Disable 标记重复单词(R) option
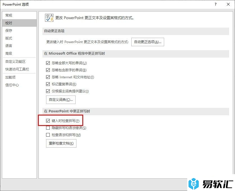The image size is (235, 191). (48, 84)
